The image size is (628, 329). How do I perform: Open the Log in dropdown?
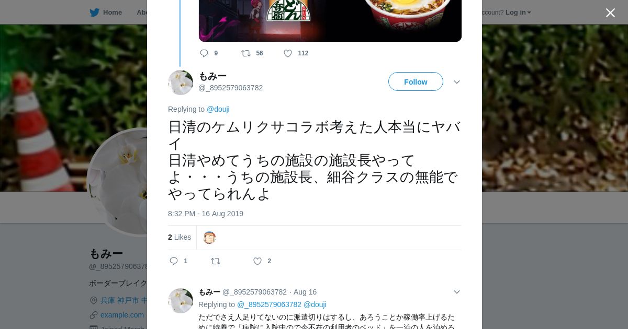[518, 13]
